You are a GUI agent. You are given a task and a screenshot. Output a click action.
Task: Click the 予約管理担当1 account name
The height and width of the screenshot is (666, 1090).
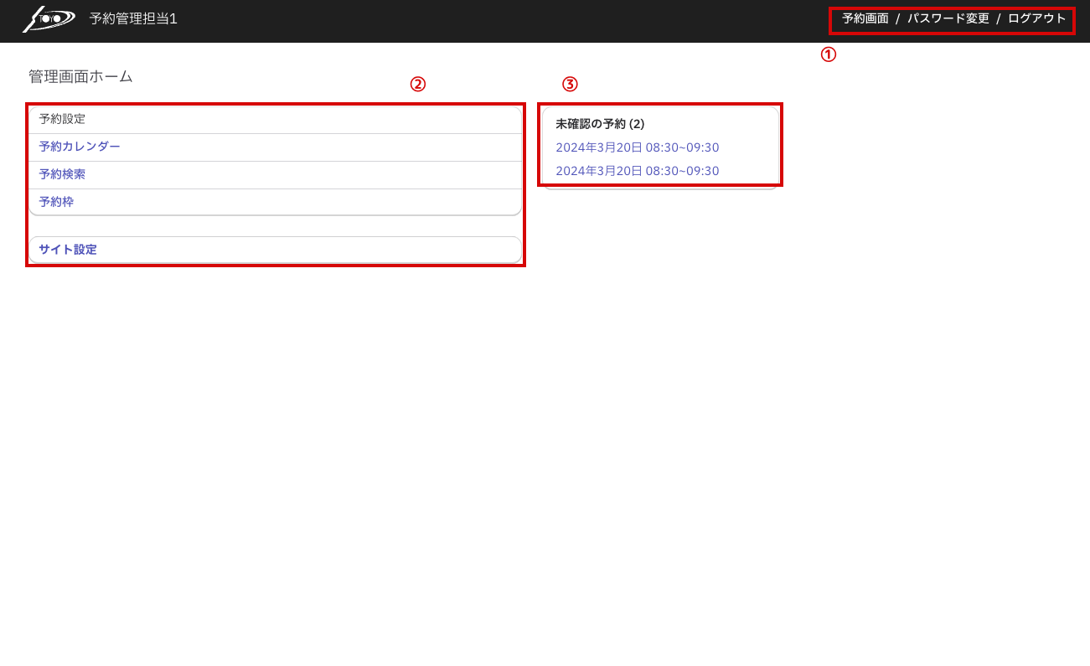[x=133, y=18]
